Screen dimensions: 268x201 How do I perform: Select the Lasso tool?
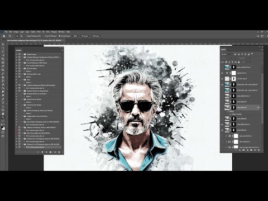point(3,51)
